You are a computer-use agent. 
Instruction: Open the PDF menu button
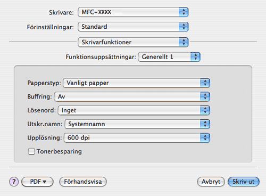37,182
